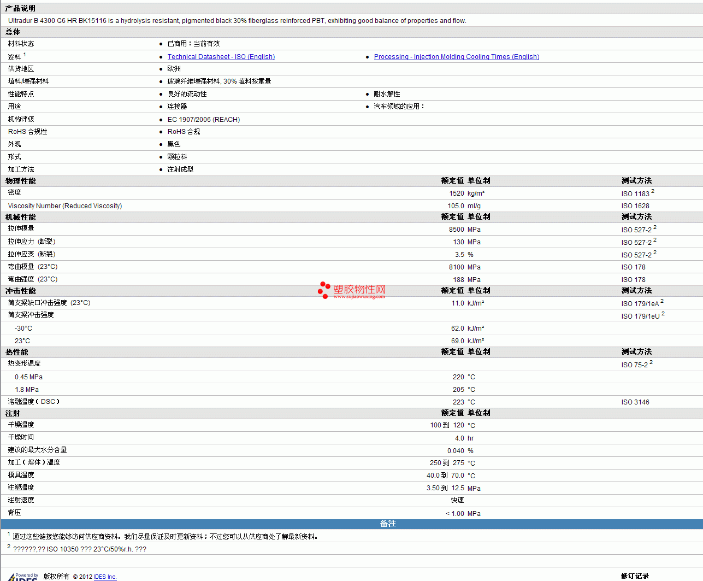Click the 快速 injection speed value
This screenshot has height=581, width=703.
pos(458,500)
